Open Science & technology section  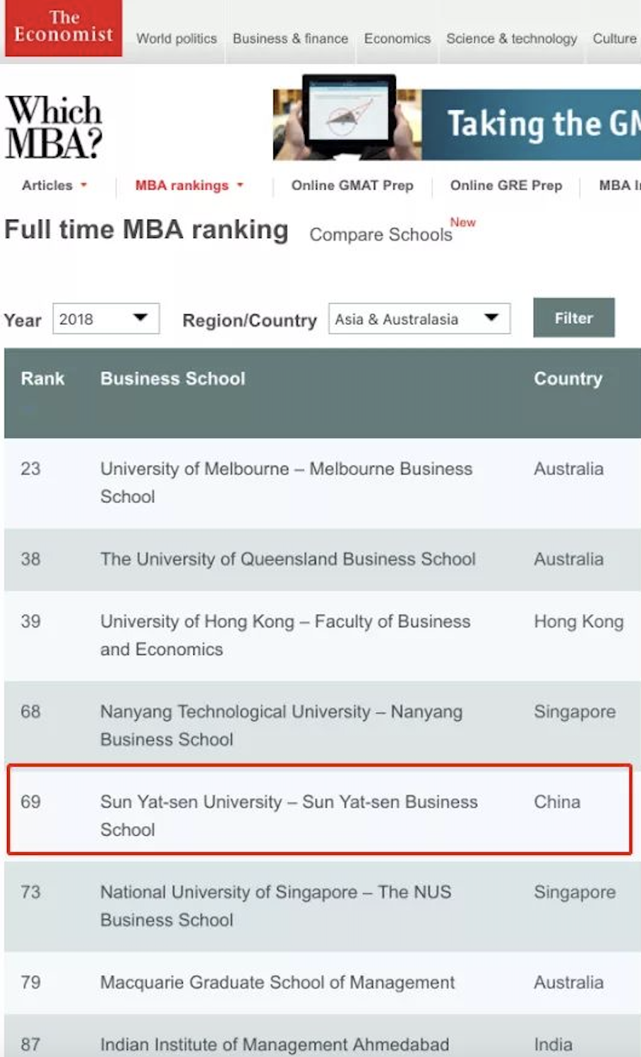511,39
